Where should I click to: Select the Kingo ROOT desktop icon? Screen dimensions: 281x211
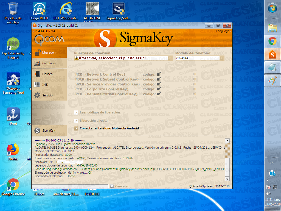pyautogui.click(x=40, y=11)
